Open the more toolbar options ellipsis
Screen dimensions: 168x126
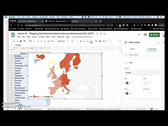point(110,41)
